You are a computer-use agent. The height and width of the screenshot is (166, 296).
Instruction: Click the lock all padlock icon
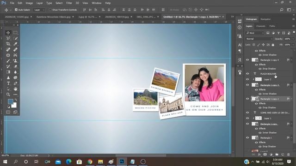273,45
